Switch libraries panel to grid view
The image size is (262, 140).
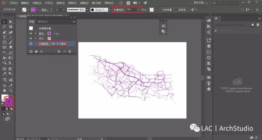coord(253,25)
